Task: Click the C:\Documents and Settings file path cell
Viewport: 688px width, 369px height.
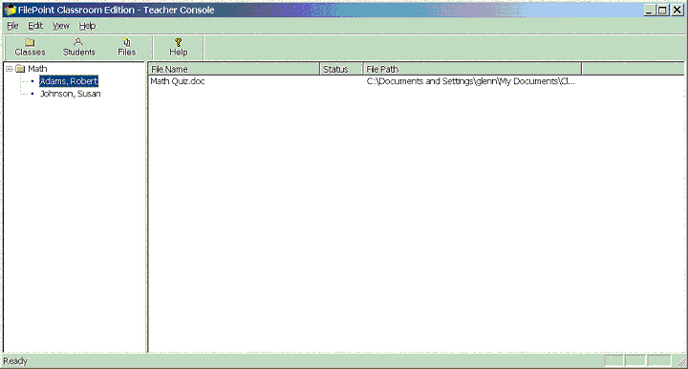Action: 470,81
